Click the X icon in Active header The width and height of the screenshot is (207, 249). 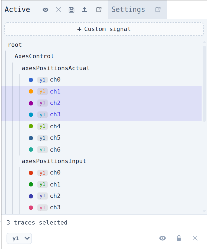tap(59, 10)
